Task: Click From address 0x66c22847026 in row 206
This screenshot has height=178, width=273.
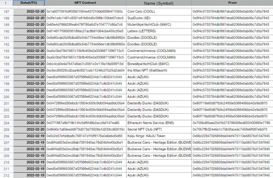Action: point(232,136)
